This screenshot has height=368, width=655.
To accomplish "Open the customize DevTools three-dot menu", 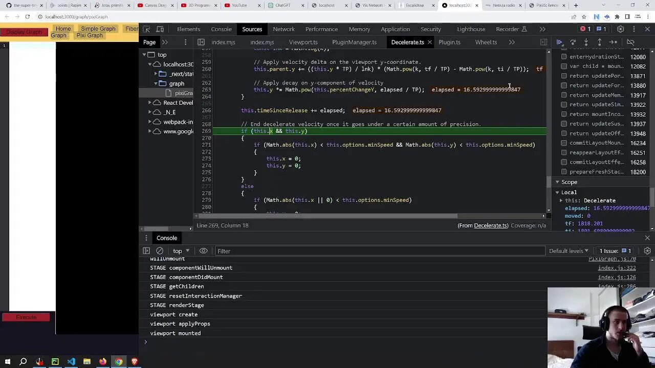I will click(x=634, y=29).
